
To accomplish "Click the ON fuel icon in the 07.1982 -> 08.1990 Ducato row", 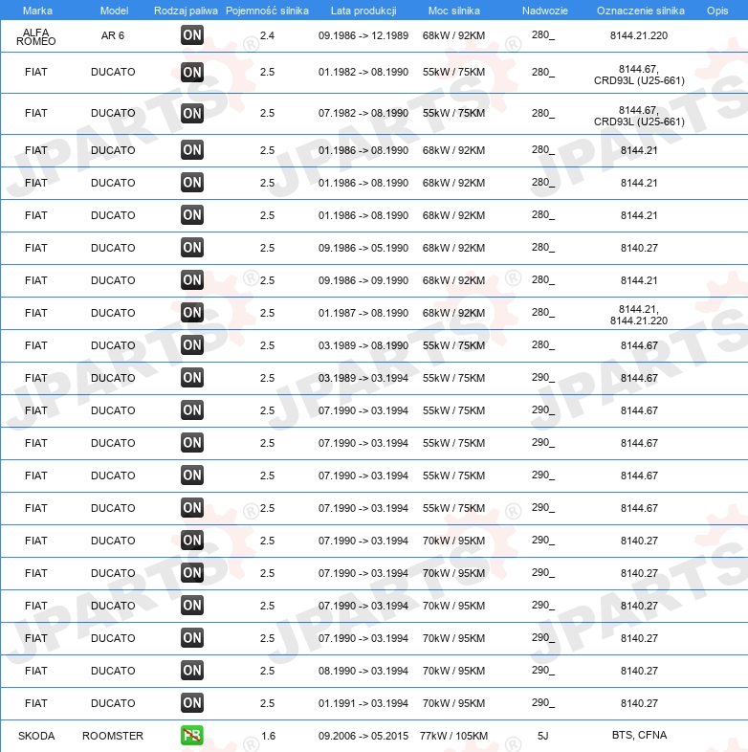I will [x=192, y=113].
